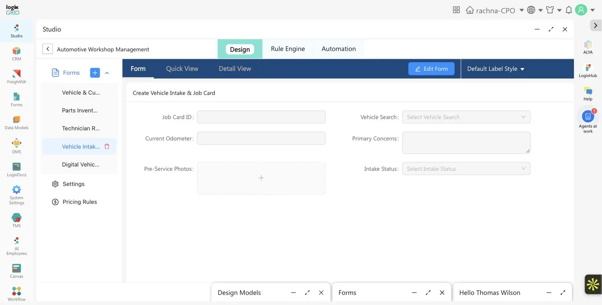Open the Quick View tab
The height and width of the screenshot is (305, 602).
182,68
